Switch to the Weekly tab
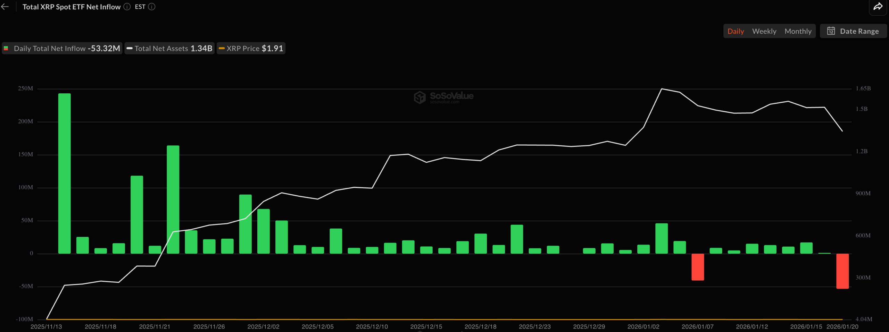This screenshot has width=889, height=332. 764,31
